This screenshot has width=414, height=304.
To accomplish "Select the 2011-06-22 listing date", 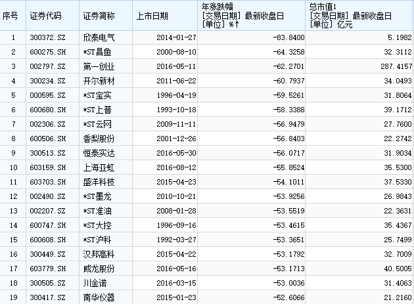I will tap(176, 81).
